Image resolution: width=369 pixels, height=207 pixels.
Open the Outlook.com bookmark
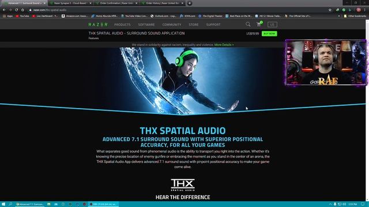(163, 16)
